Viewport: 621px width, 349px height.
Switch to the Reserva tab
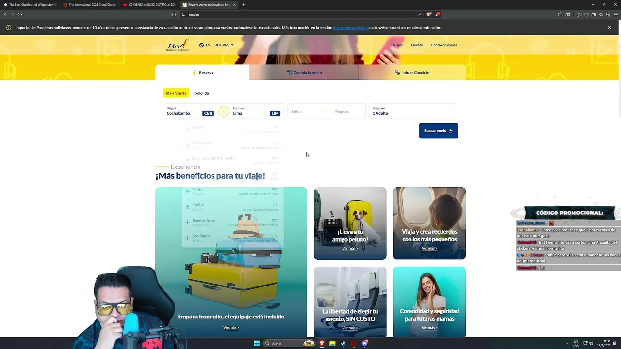click(202, 73)
